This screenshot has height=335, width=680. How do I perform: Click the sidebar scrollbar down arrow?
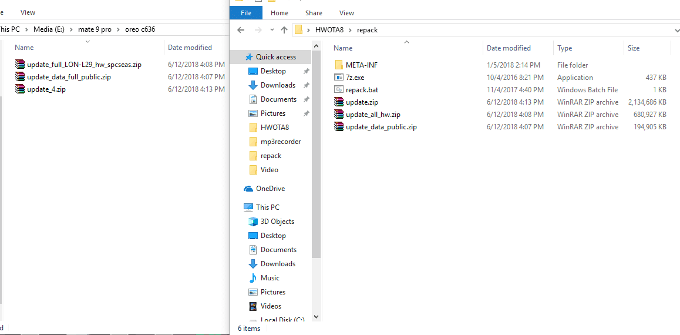click(x=316, y=317)
